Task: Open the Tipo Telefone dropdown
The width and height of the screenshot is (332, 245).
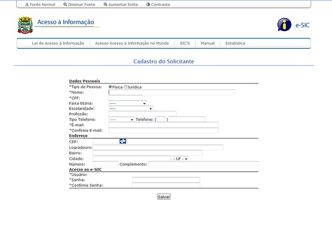Action: pos(121,120)
